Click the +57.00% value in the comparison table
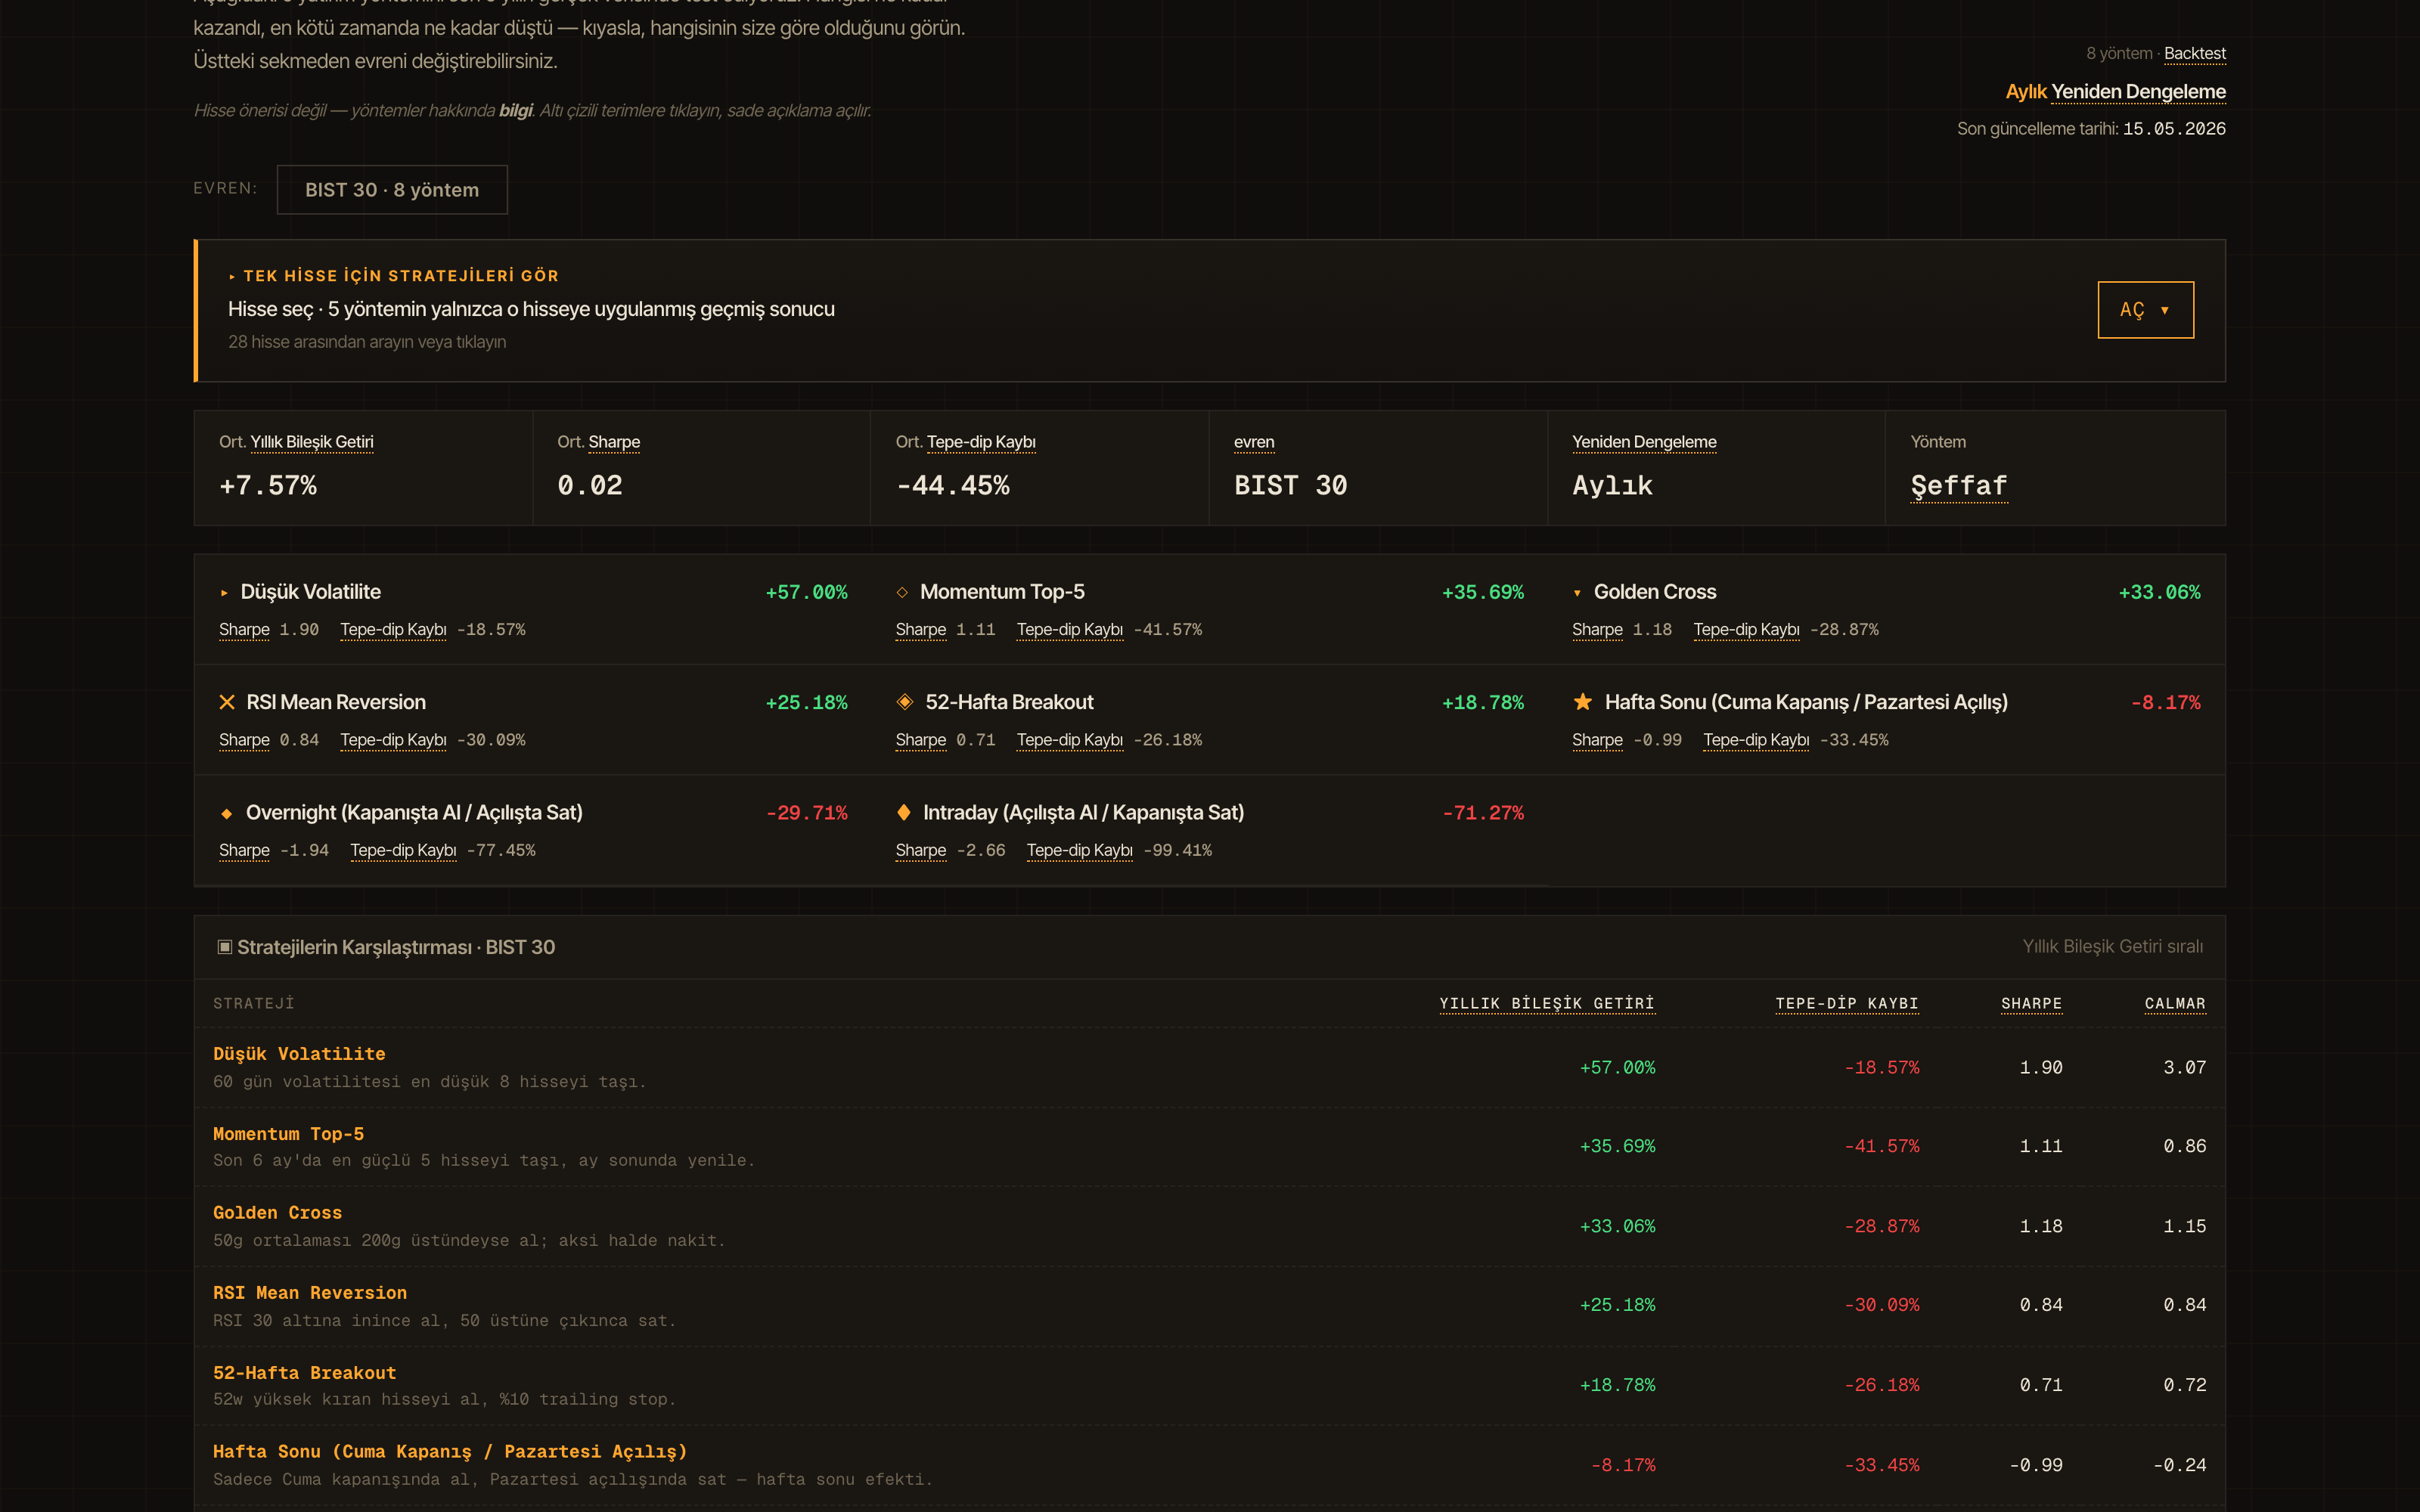2420x1512 pixels. [x=1617, y=1068]
